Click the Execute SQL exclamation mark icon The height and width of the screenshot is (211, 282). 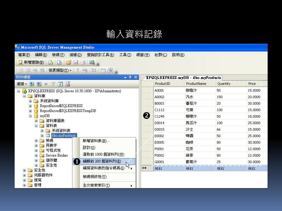pyautogui.click(x=78, y=70)
